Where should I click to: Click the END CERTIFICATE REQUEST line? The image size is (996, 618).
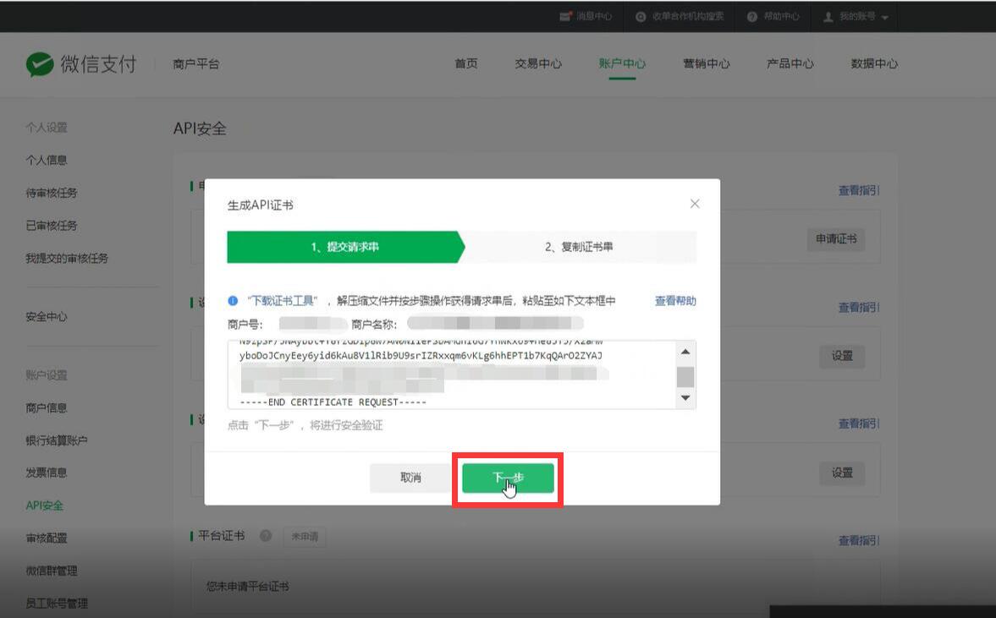[x=333, y=402]
